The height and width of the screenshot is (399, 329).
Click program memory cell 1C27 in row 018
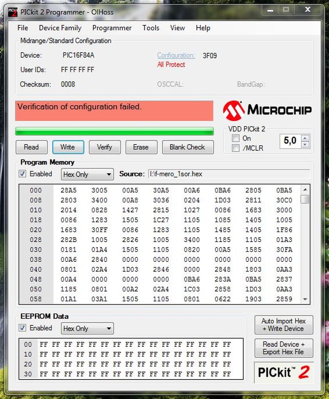point(161,220)
